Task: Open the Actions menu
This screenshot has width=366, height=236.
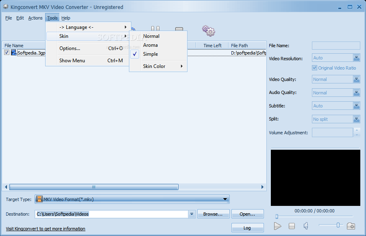Action: tap(35, 18)
